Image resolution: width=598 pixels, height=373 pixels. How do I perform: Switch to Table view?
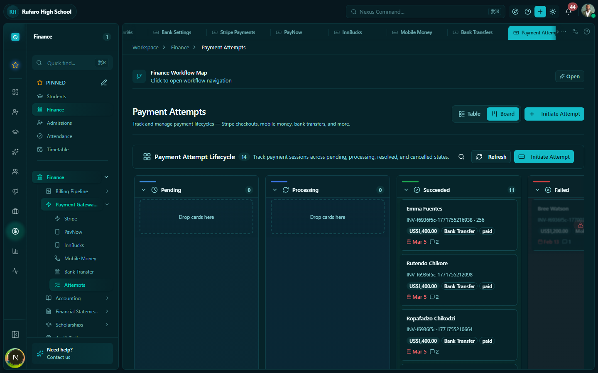[x=470, y=114]
